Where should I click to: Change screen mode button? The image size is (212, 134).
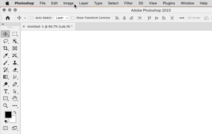click(x=15, y=128)
